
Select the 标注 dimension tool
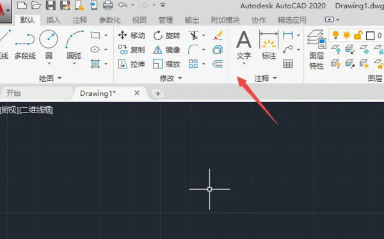pyautogui.click(x=269, y=45)
